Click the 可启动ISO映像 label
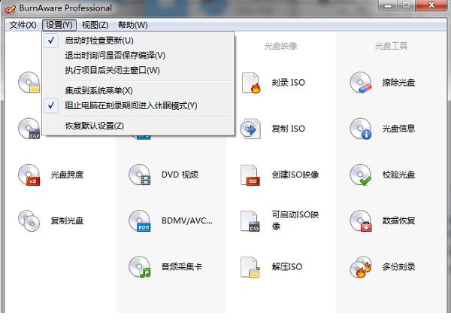Screen dimensions: 451x325 295,220
